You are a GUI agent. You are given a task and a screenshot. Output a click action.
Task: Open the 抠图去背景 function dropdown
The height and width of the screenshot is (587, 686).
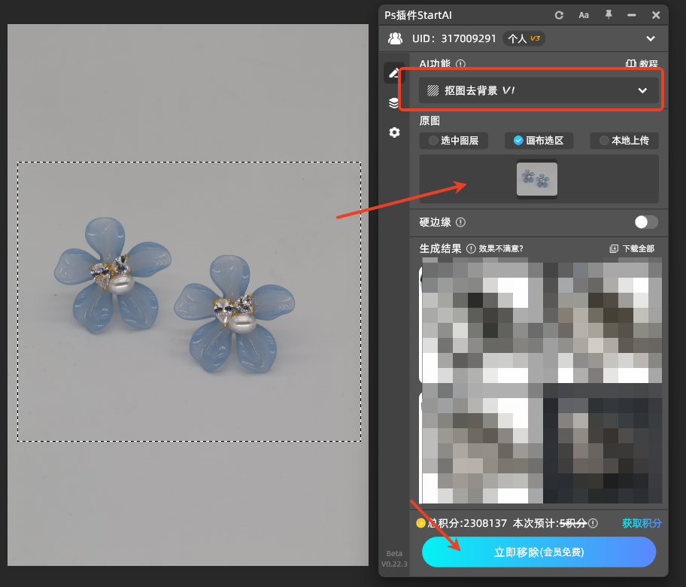[539, 90]
